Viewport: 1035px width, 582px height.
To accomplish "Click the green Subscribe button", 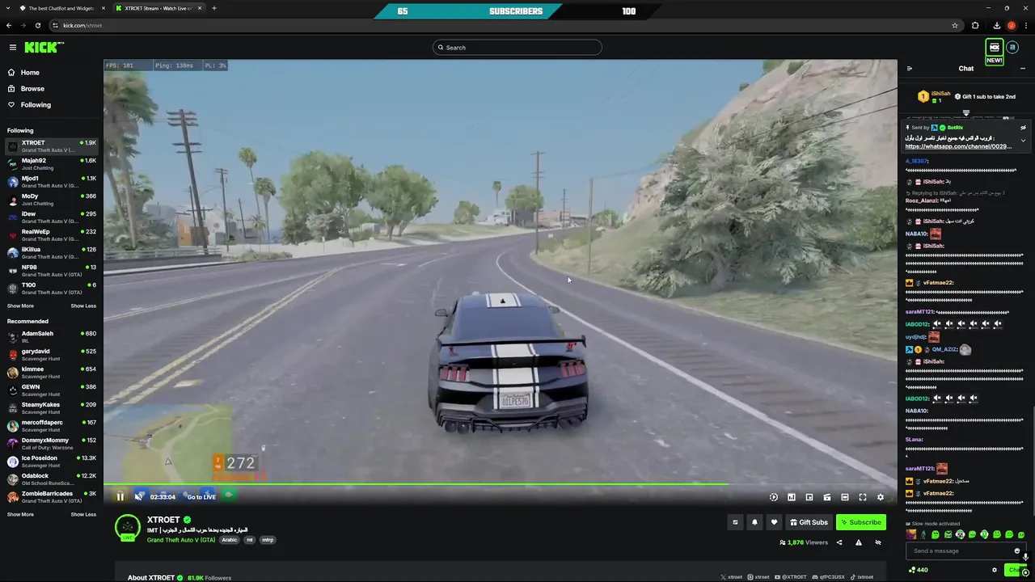I will tap(860, 522).
